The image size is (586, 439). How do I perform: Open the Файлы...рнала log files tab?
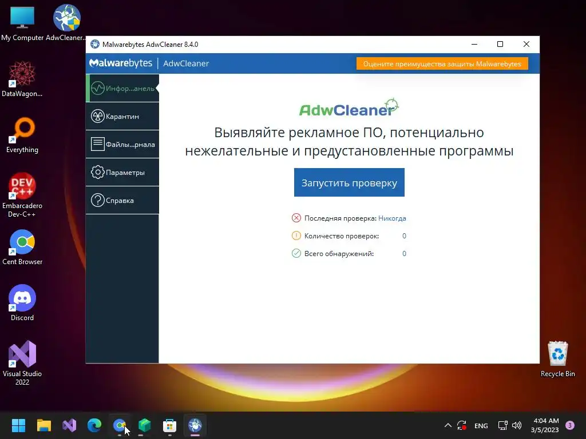[x=122, y=144]
